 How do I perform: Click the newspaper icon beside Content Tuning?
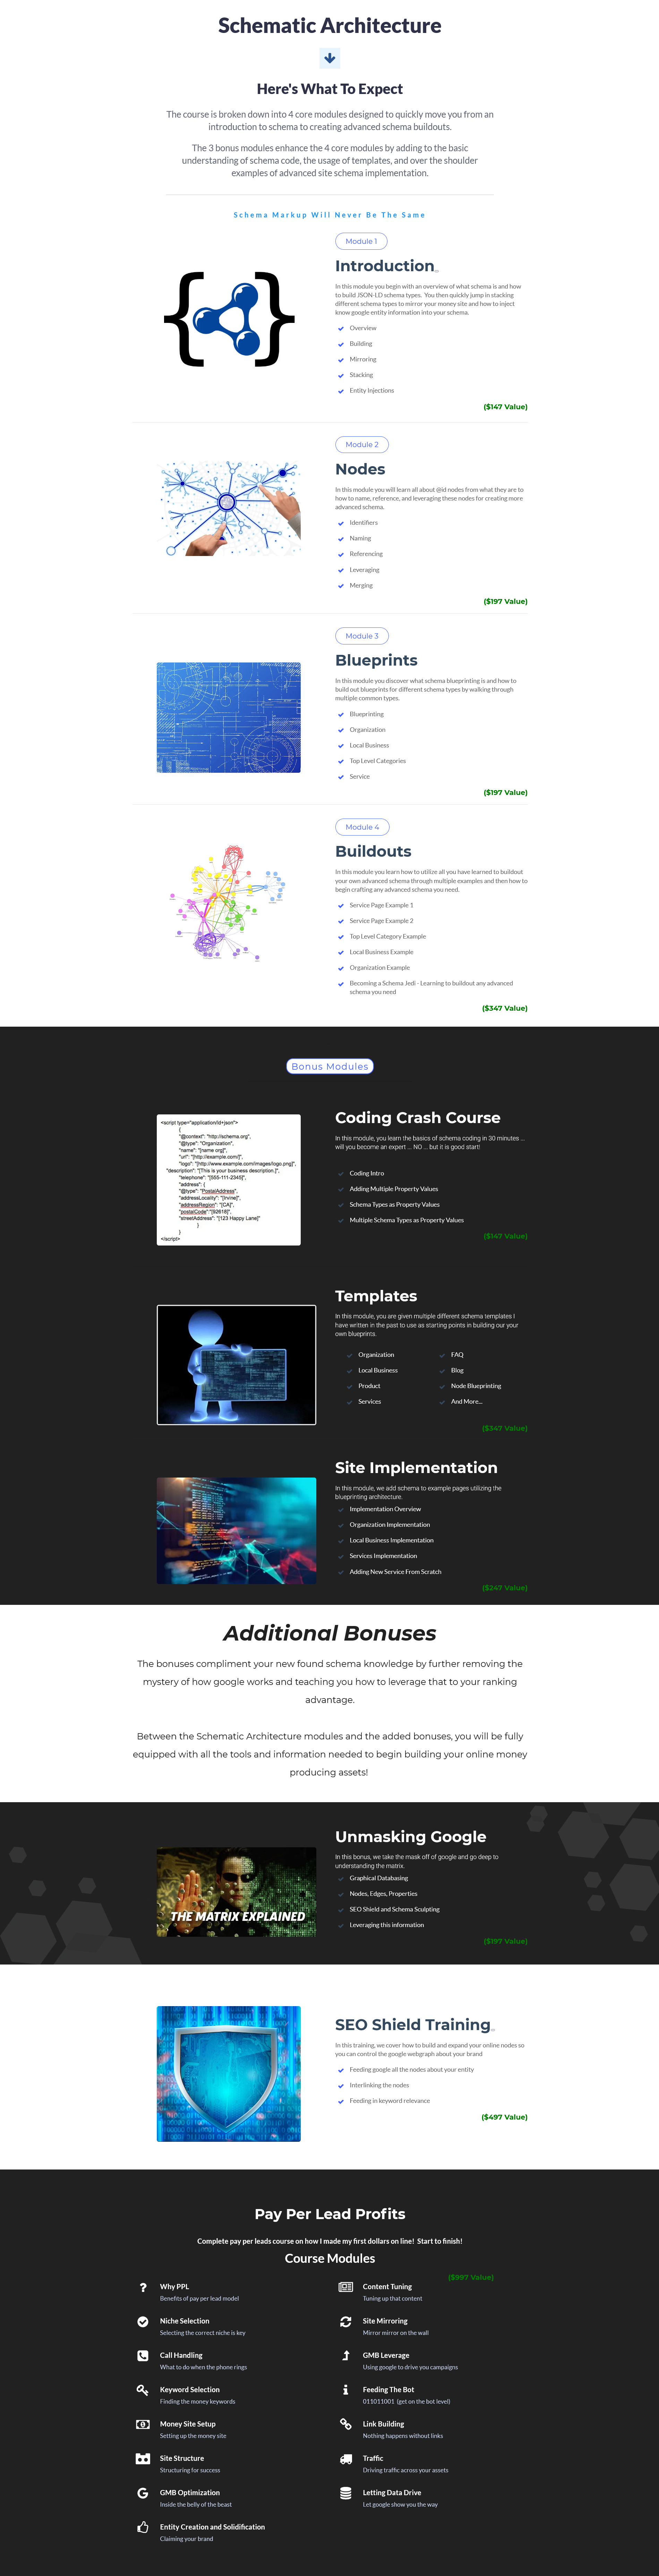[x=346, y=2287]
